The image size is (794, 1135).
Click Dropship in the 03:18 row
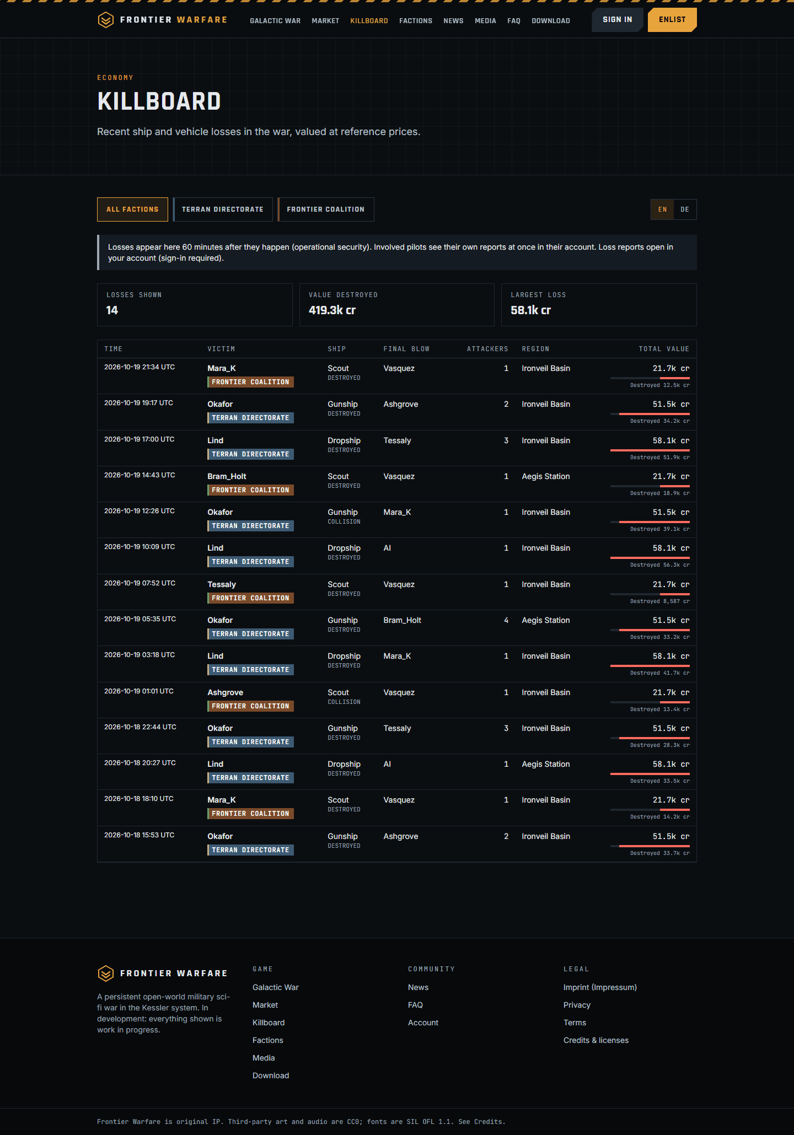coord(344,656)
